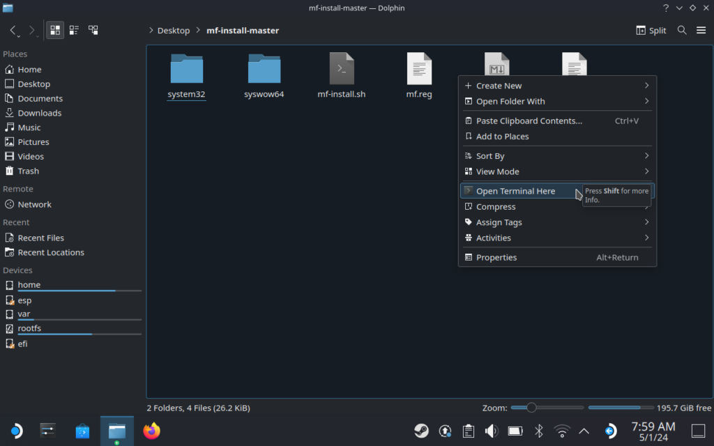The width and height of the screenshot is (714, 446).
Task: Select the syswow64 folder
Action: pyautogui.click(x=264, y=76)
